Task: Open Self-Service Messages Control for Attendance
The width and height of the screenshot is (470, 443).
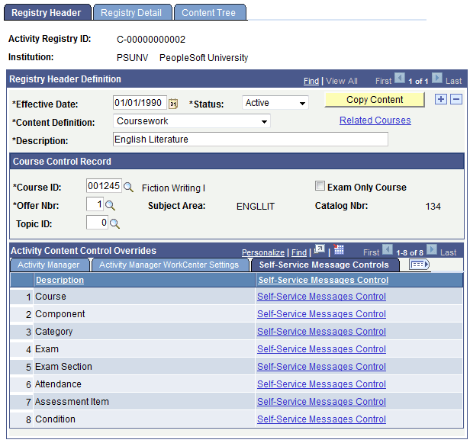Action: click(x=321, y=384)
